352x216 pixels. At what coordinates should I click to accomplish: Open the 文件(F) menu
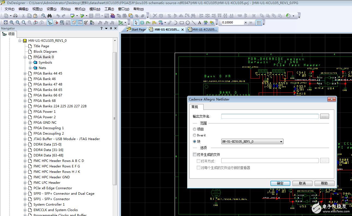(9, 9)
